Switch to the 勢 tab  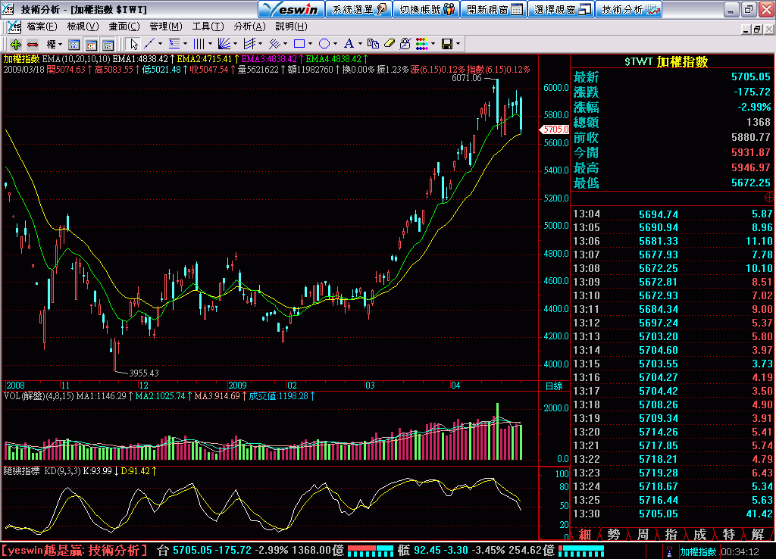point(614,534)
